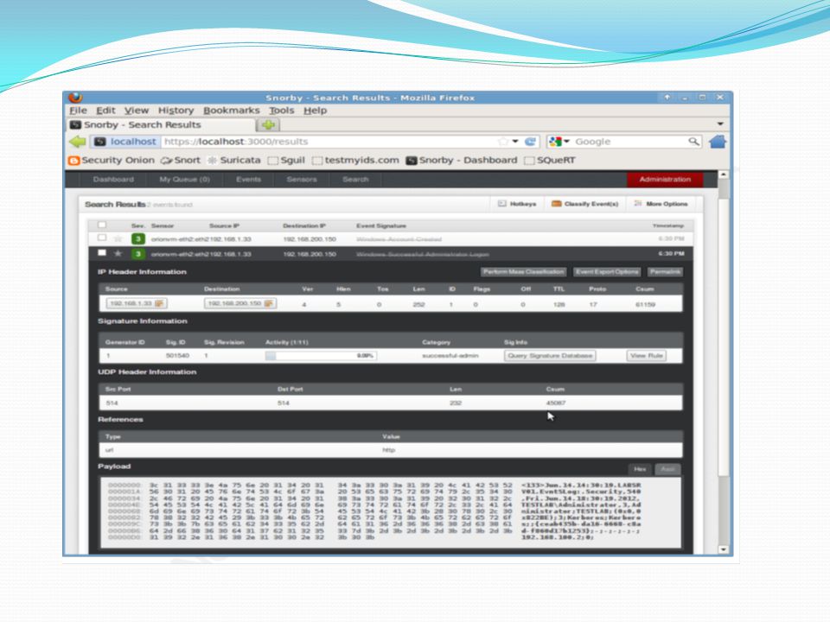
Task: Click the Firefox logo in title bar
Action: pos(76,98)
